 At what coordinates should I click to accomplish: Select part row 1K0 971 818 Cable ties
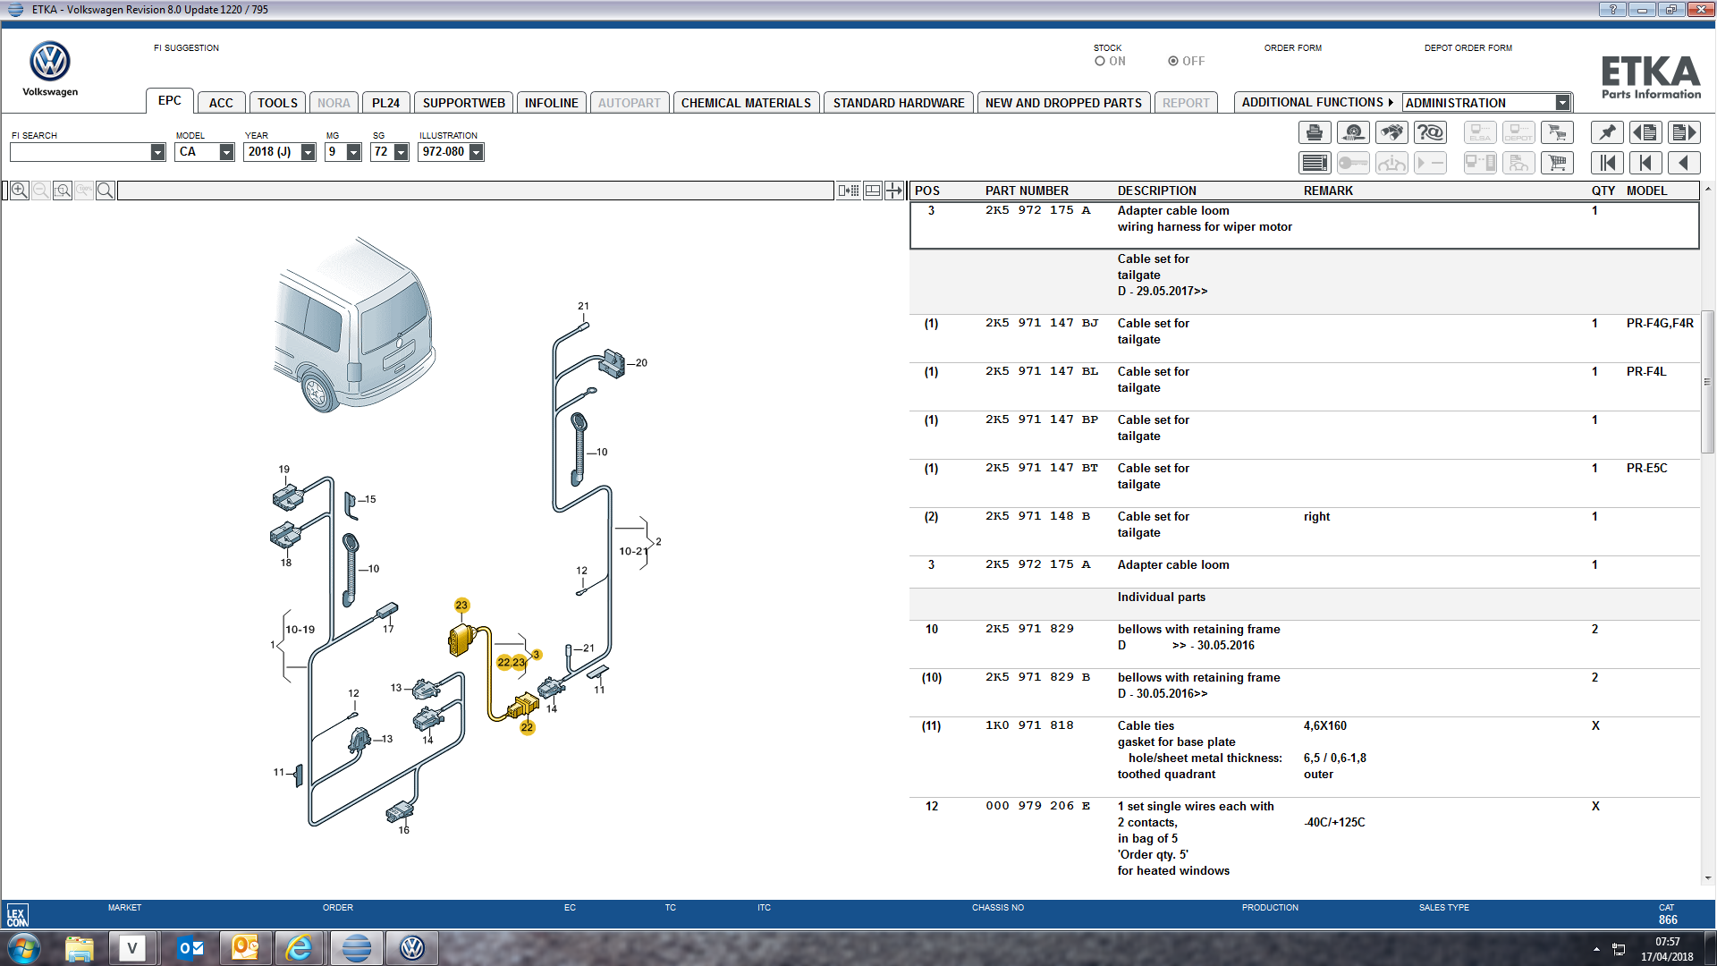click(x=1304, y=758)
